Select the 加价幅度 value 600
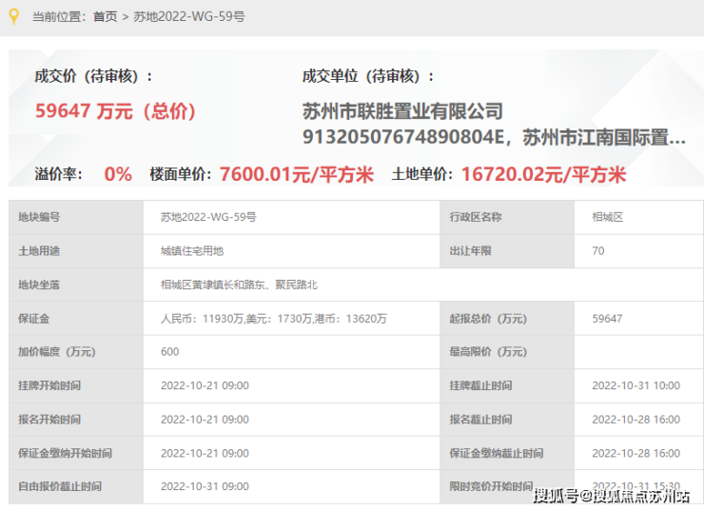 click(169, 351)
